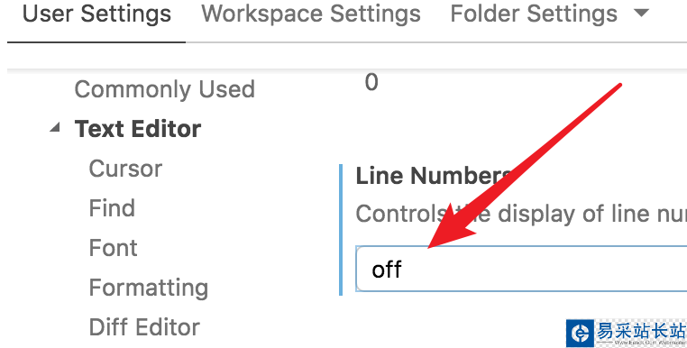The width and height of the screenshot is (687, 348).
Task: Go to the Font settings section
Action: (113, 248)
